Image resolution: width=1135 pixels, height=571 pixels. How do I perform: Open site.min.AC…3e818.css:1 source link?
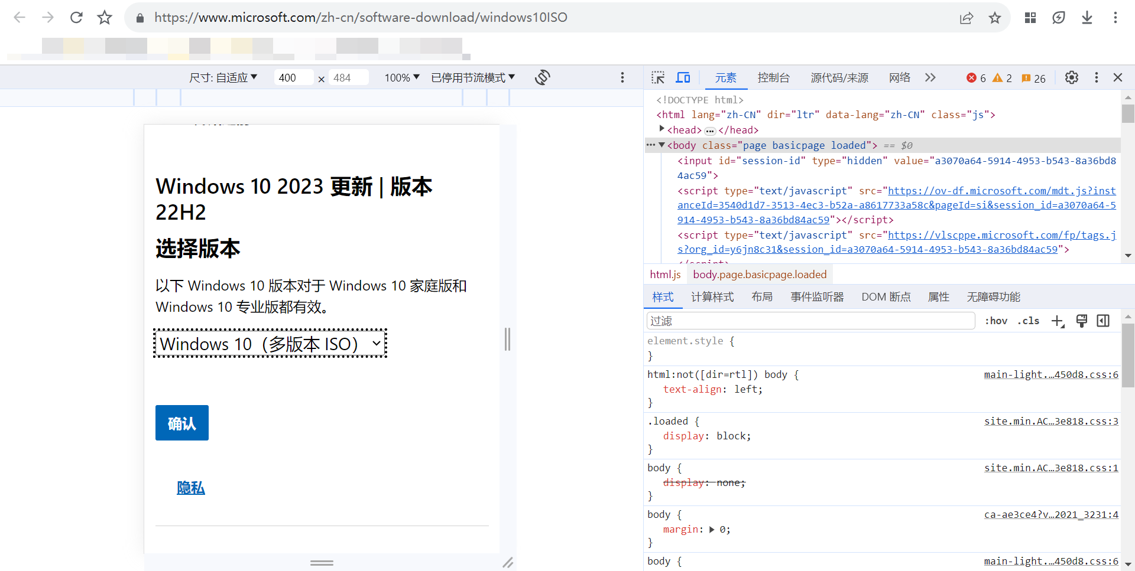pyautogui.click(x=1051, y=468)
